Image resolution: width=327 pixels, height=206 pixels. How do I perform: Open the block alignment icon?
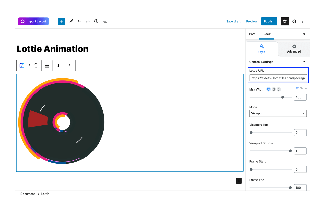tap(47, 66)
